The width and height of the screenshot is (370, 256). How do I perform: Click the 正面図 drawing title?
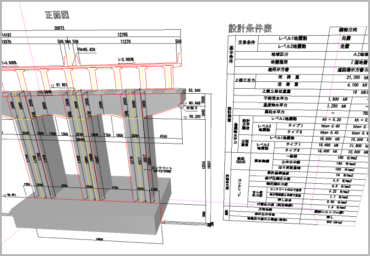click(57, 15)
